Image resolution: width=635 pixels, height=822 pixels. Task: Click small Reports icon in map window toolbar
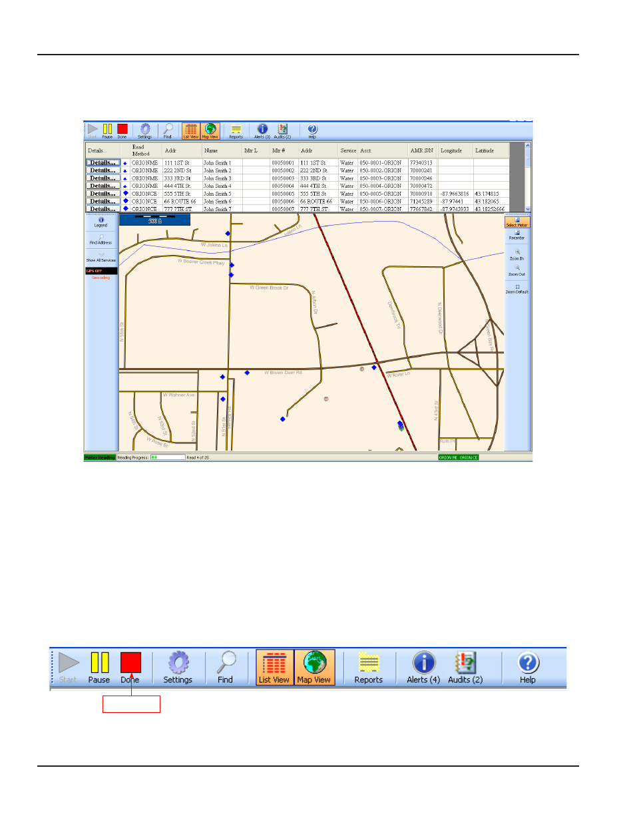coord(236,130)
